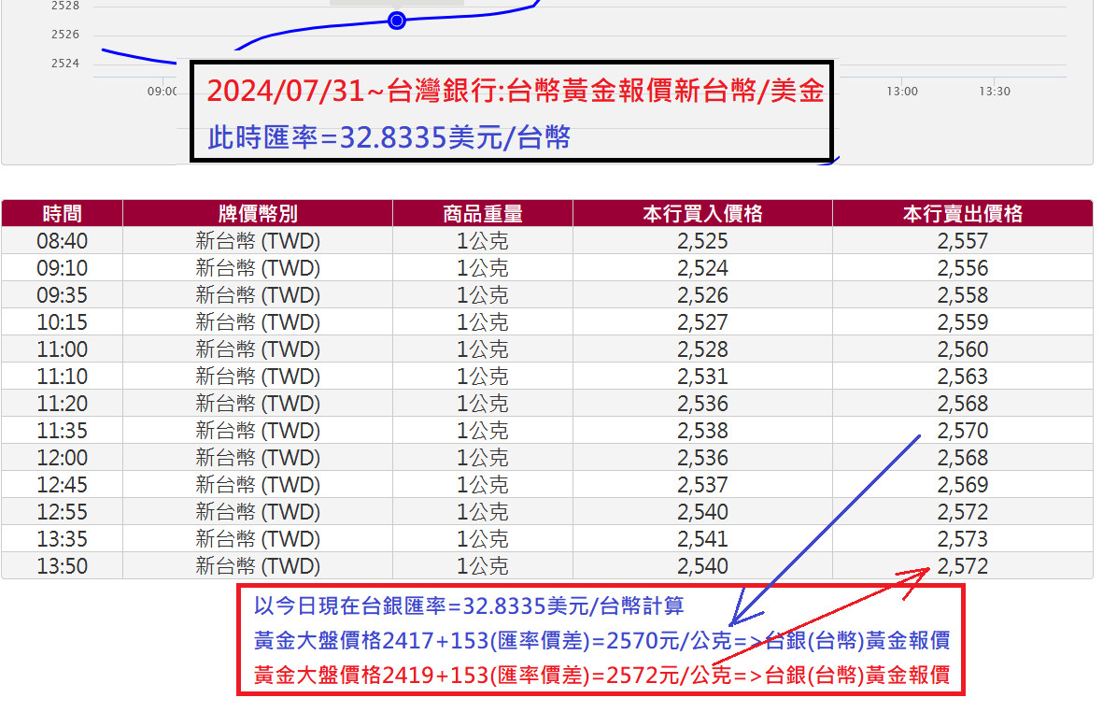Click 1公克 weight in the 13:50 row

(x=482, y=566)
